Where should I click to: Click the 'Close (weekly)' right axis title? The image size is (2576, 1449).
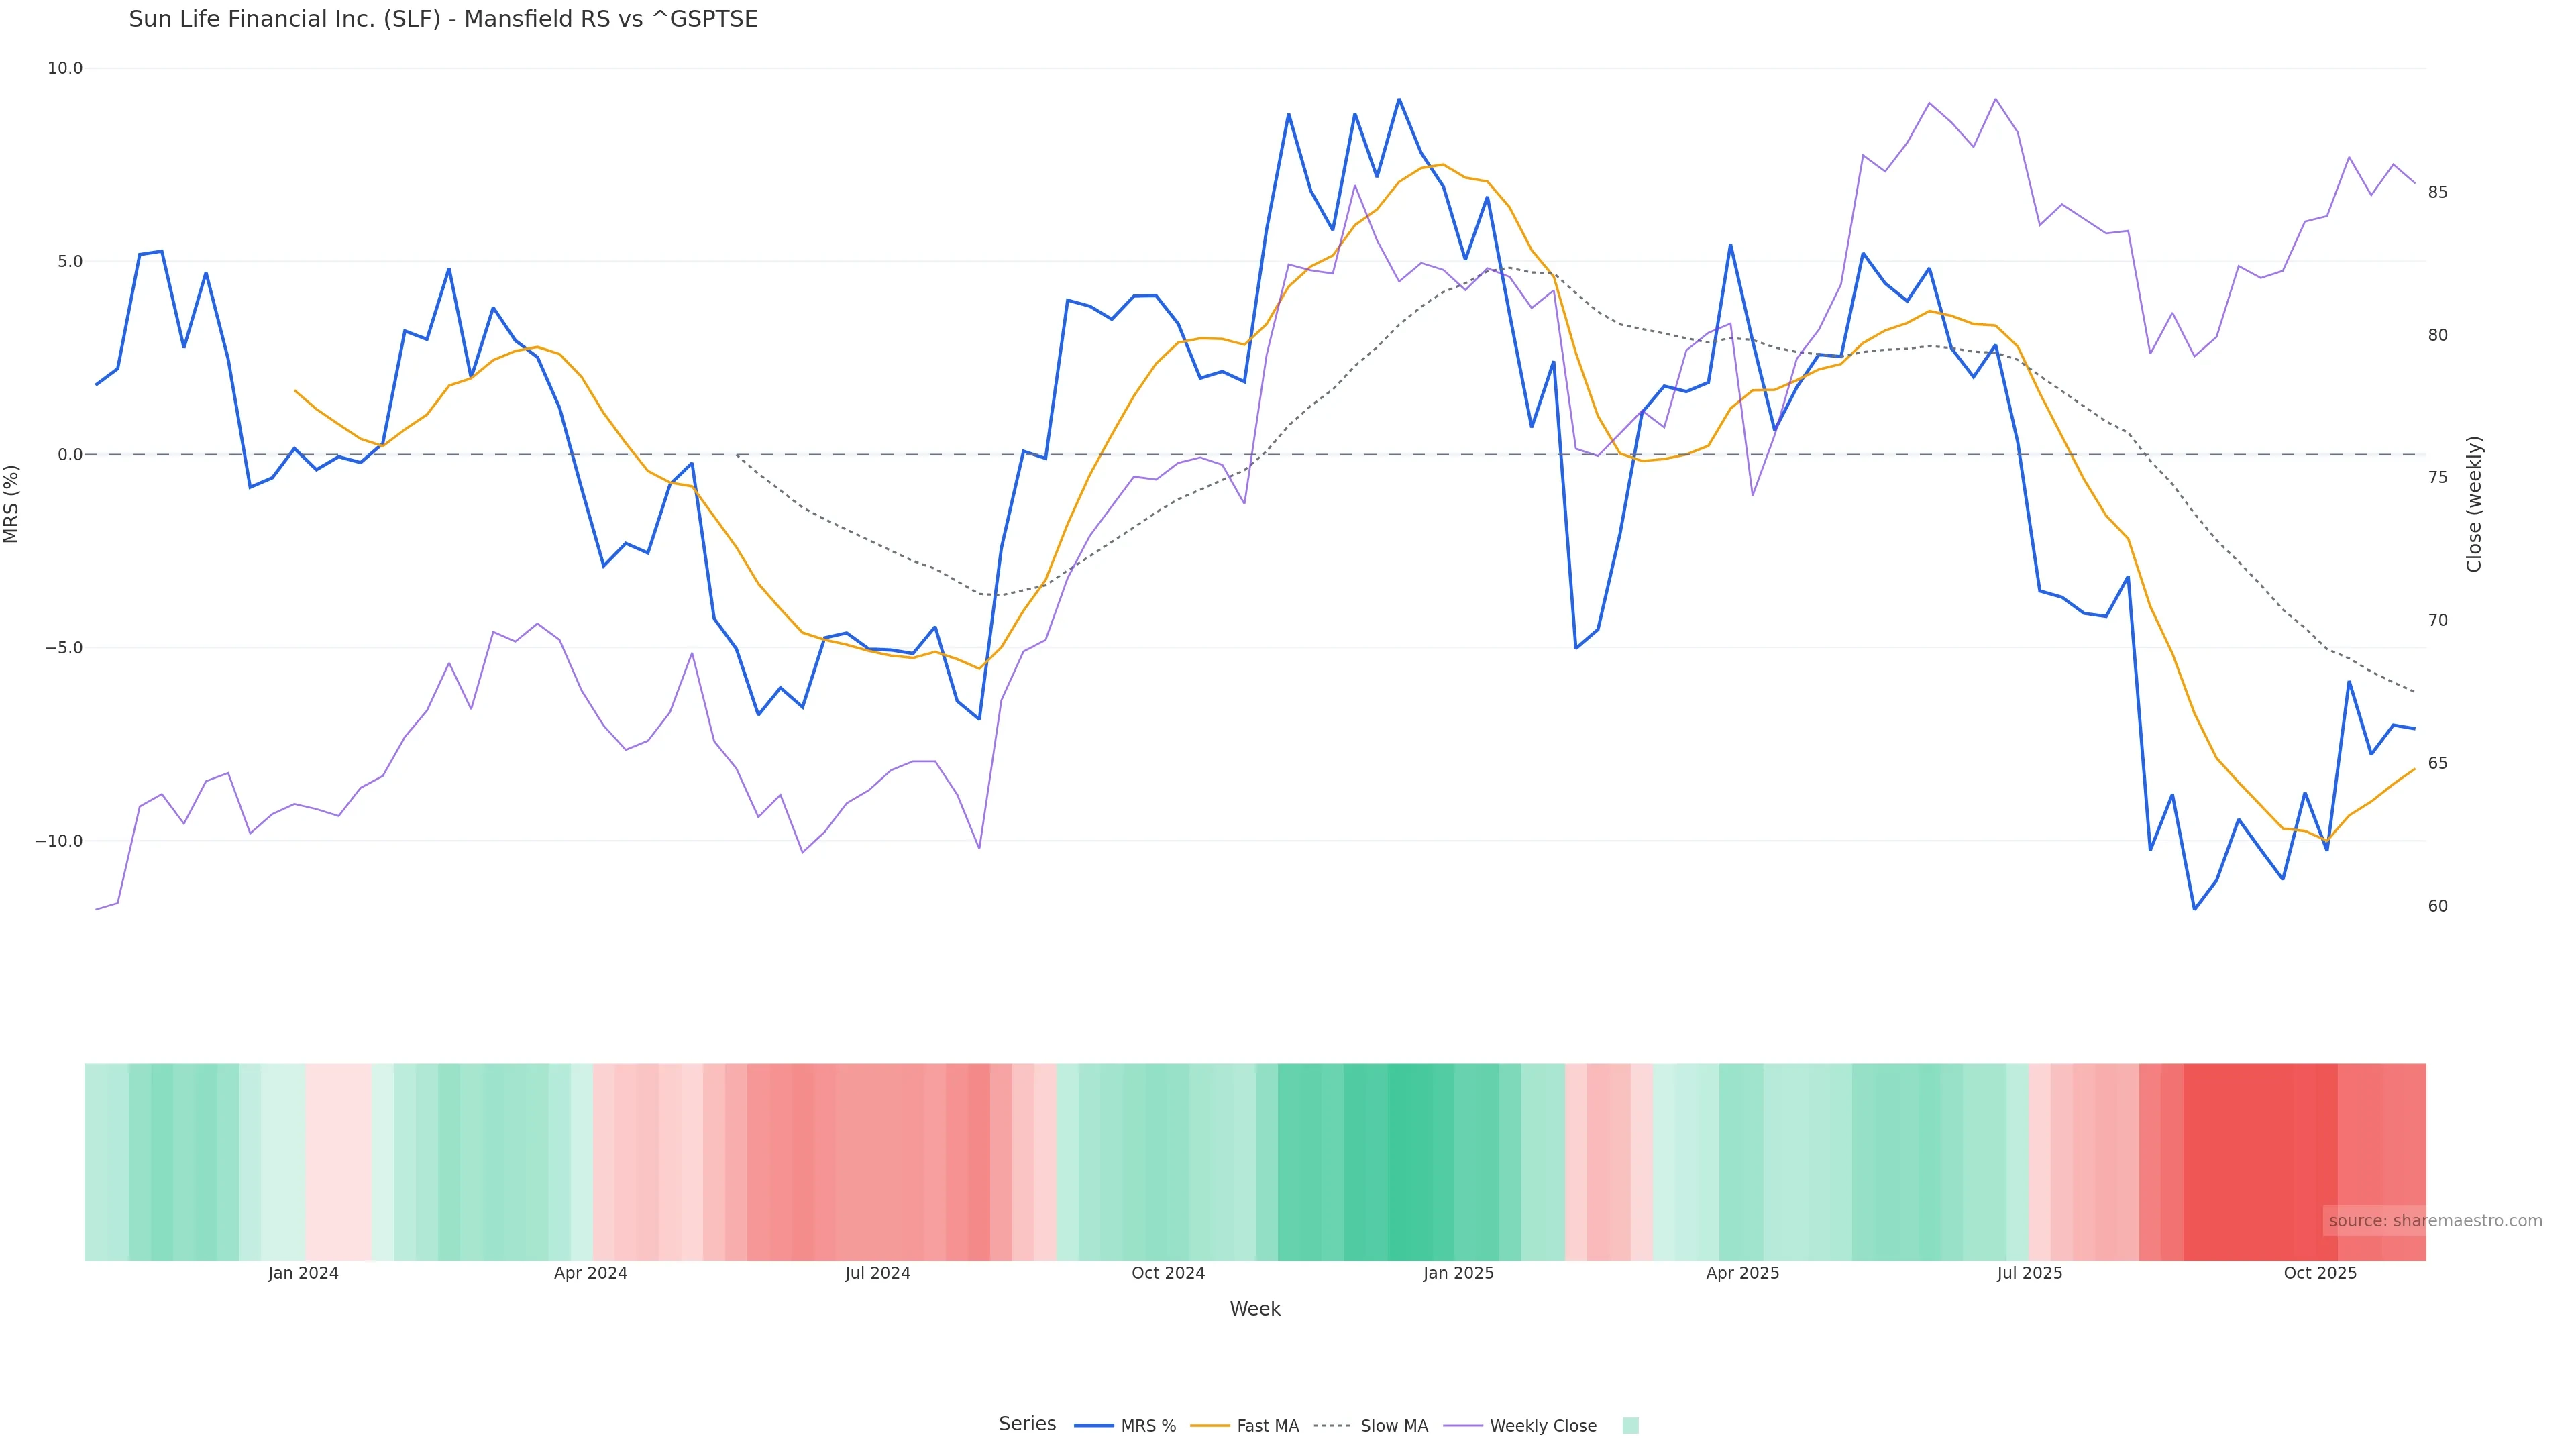pyautogui.click(x=2474, y=504)
